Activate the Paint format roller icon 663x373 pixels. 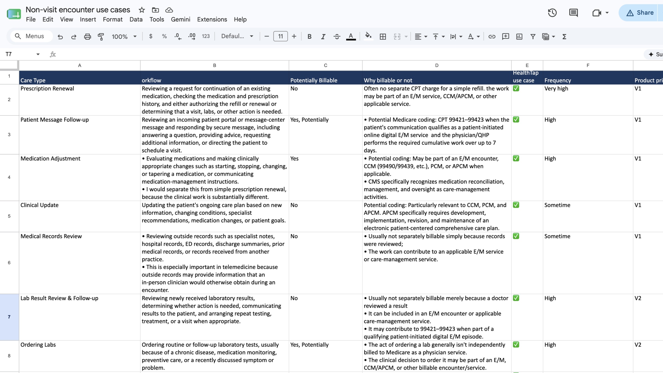click(101, 36)
